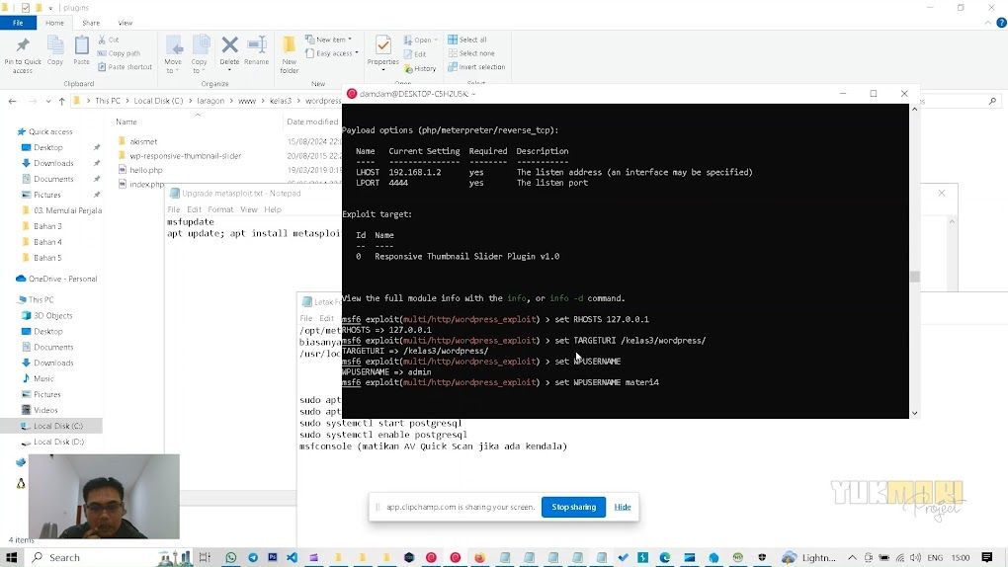The width and height of the screenshot is (1008, 567).
Task: Click terminal scrollbar up arrow
Action: coord(915,110)
